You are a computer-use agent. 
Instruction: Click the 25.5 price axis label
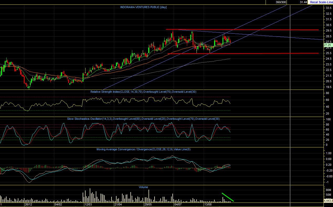[x=329, y=53]
